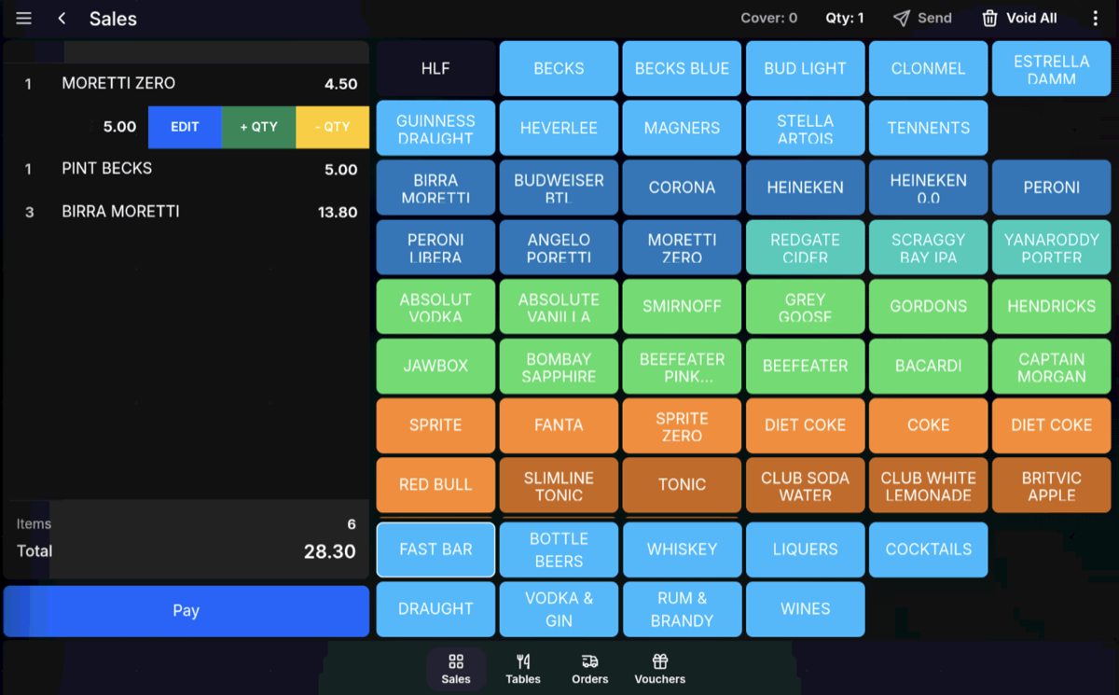Viewport: 1119px width, 695px height.
Task: Add TENNENTS to the order
Action: [928, 128]
